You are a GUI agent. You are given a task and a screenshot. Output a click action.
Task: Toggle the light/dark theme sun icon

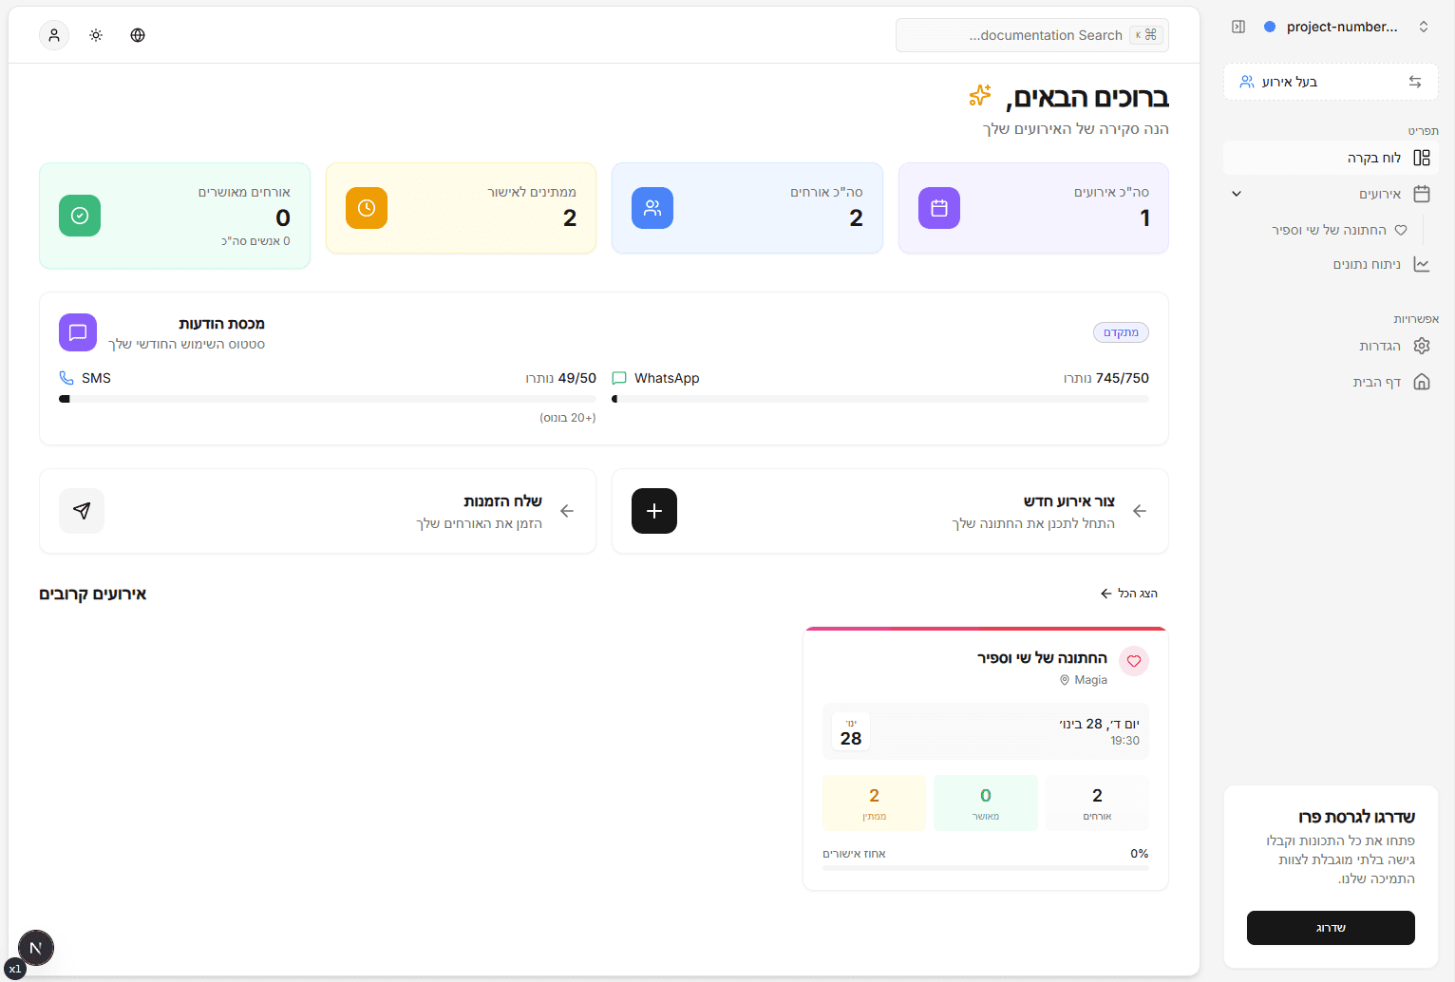click(x=96, y=35)
